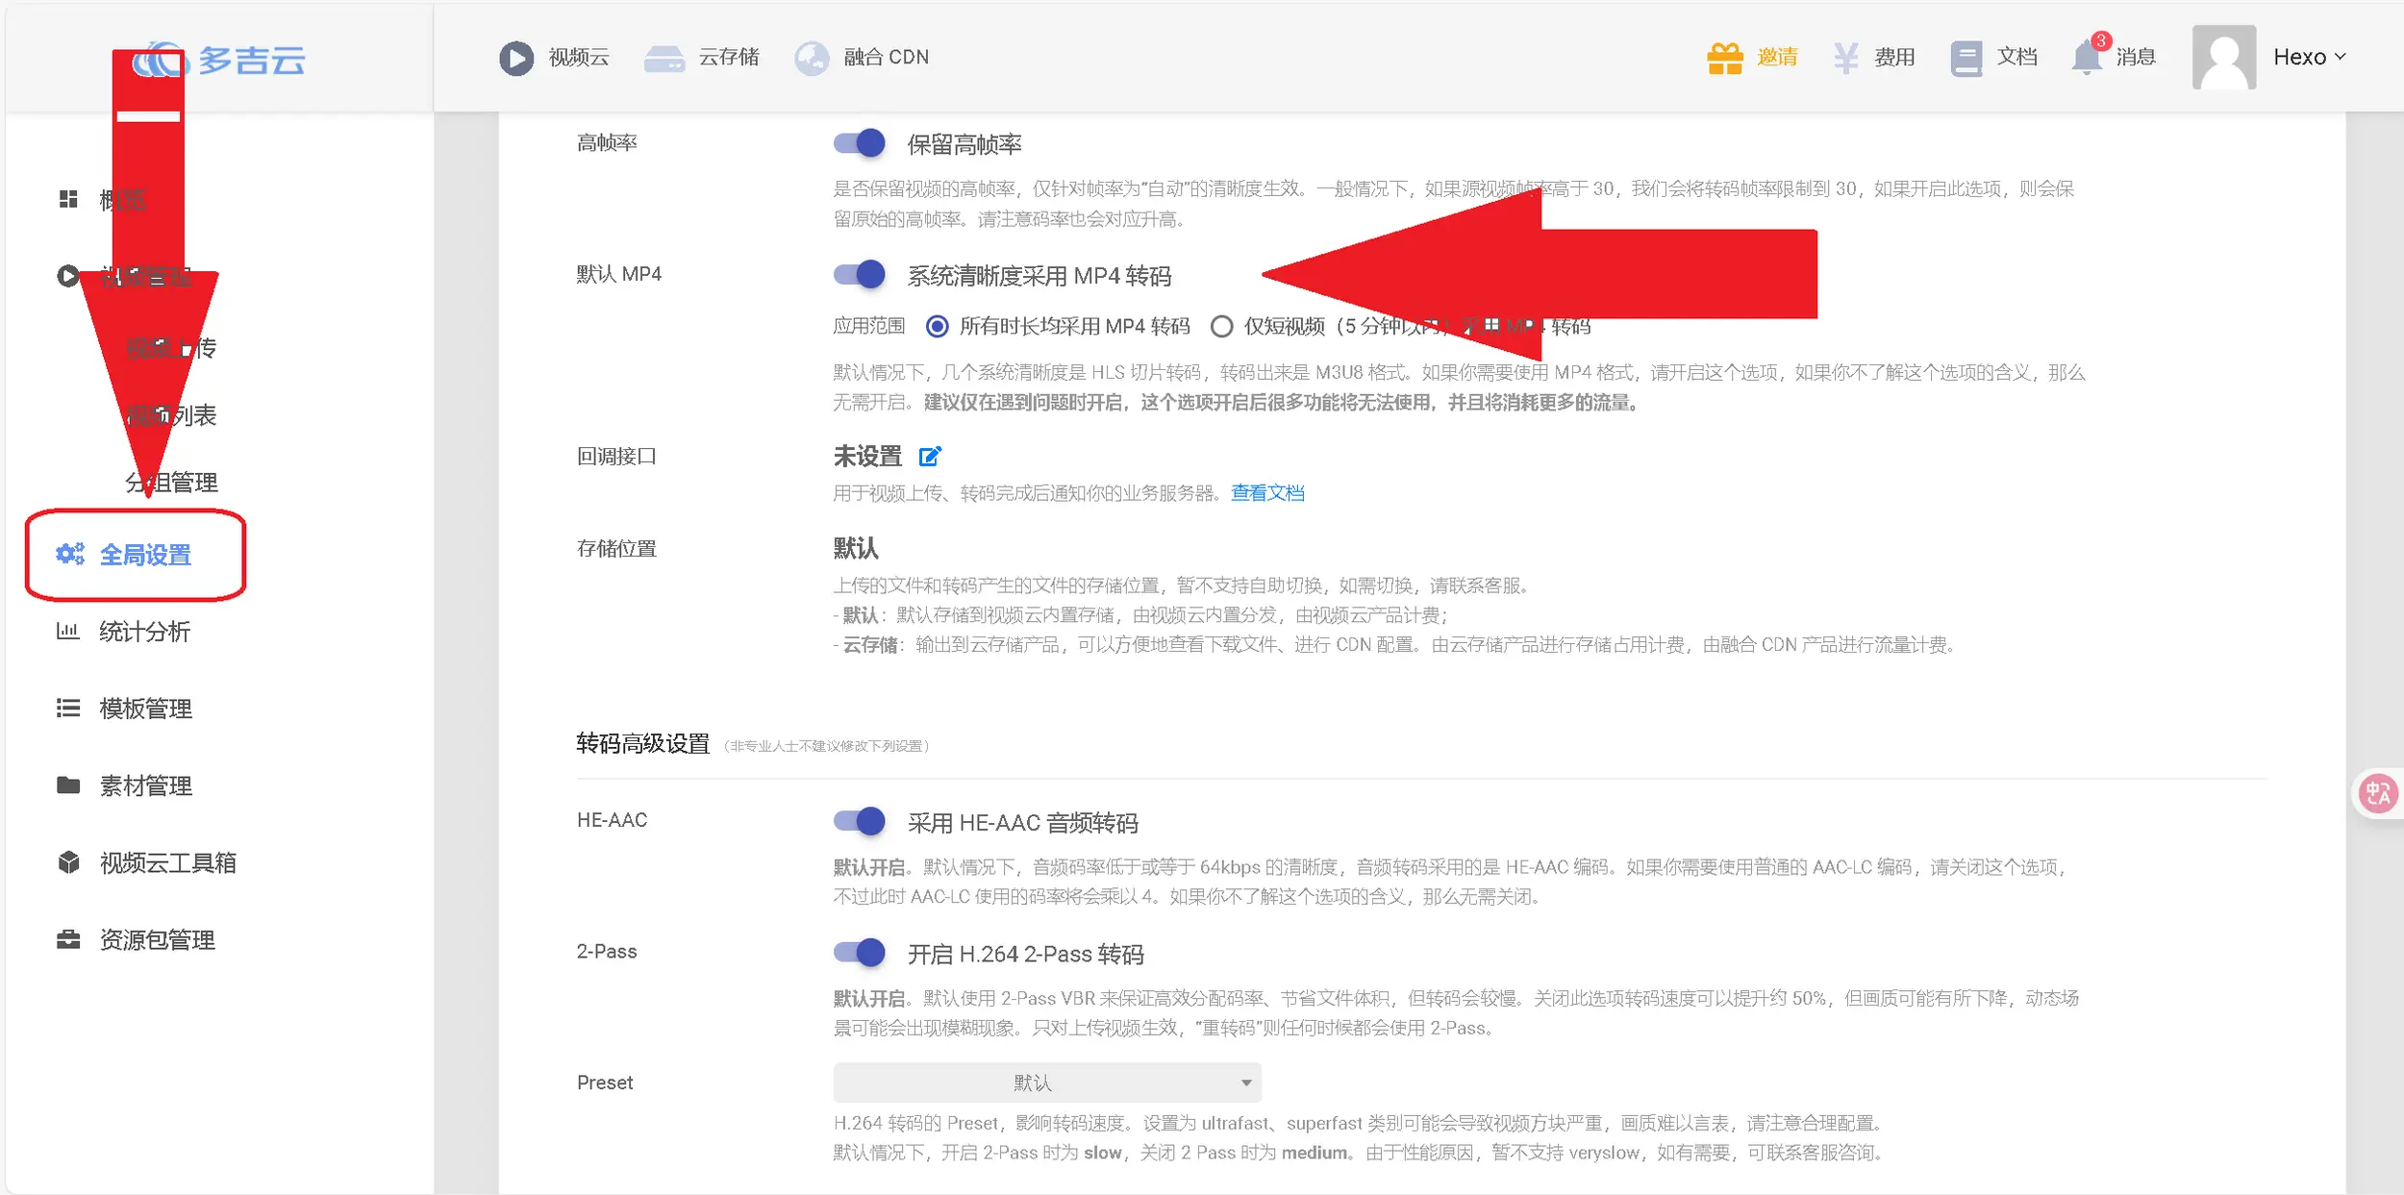The height and width of the screenshot is (1195, 2404).
Task: Disable the 系统清晰度采用 MP4 转码 switch
Action: tap(860, 275)
